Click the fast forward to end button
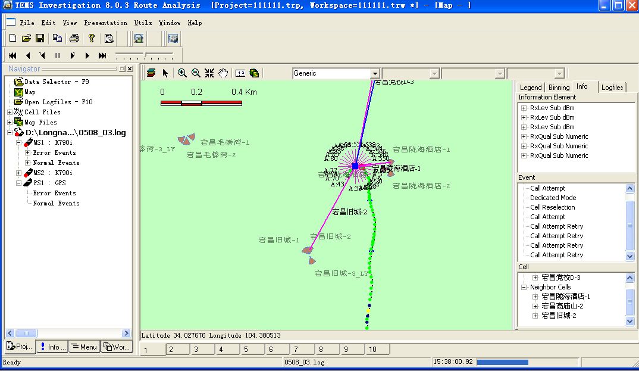The height and width of the screenshot is (371, 639). point(102,55)
